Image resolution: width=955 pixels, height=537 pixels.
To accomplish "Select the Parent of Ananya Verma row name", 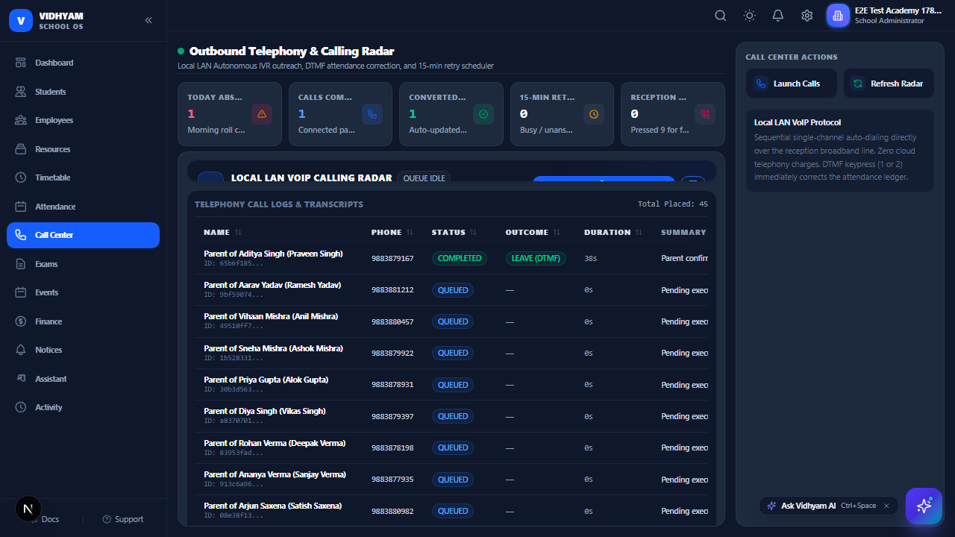I will click(275, 474).
